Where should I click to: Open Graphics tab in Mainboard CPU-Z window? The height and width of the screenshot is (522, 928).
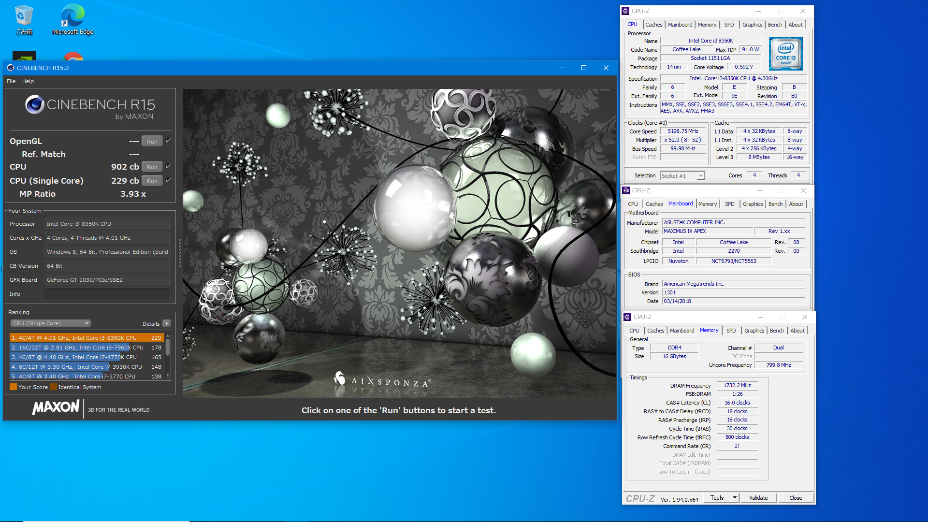pyautogui.click(x=753, y=204)
